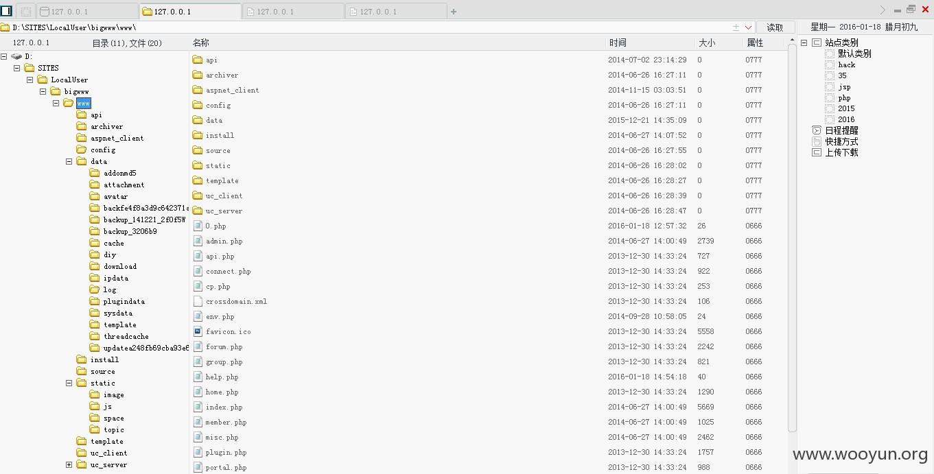Screen dimensions: 934x474
Task: Select the help.php file icon
Action: tap(198, 377)
